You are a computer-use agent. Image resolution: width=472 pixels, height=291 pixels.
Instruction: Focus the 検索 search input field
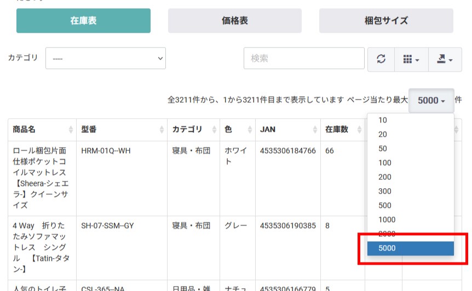(x=304, y=58)
